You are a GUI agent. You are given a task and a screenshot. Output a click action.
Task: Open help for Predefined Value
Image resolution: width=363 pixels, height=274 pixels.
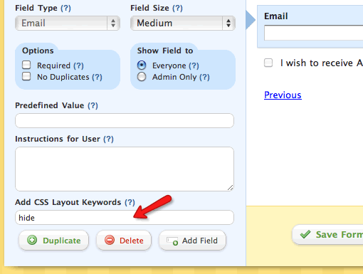tap(93, 105)
